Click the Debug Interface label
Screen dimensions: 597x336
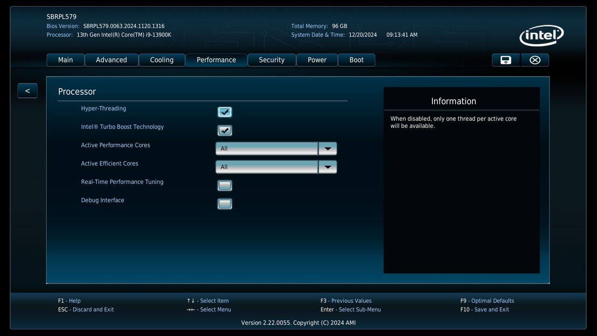pyautogui.click(x=103, y=200)
